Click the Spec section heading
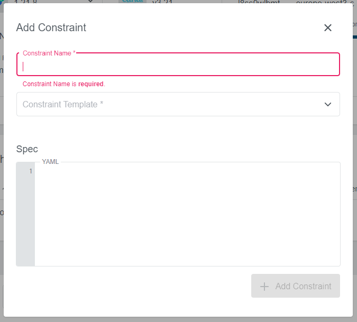The height and width of the screenshot is (322, 357). tap(27, 149)
